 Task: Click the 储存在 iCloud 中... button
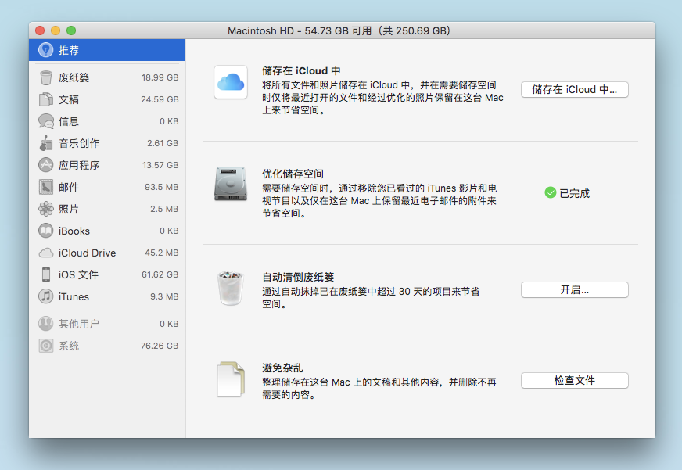click(x=575, y=90)
